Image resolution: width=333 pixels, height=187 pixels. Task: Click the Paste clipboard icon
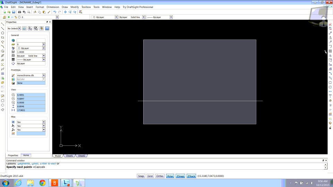point(44,12)
